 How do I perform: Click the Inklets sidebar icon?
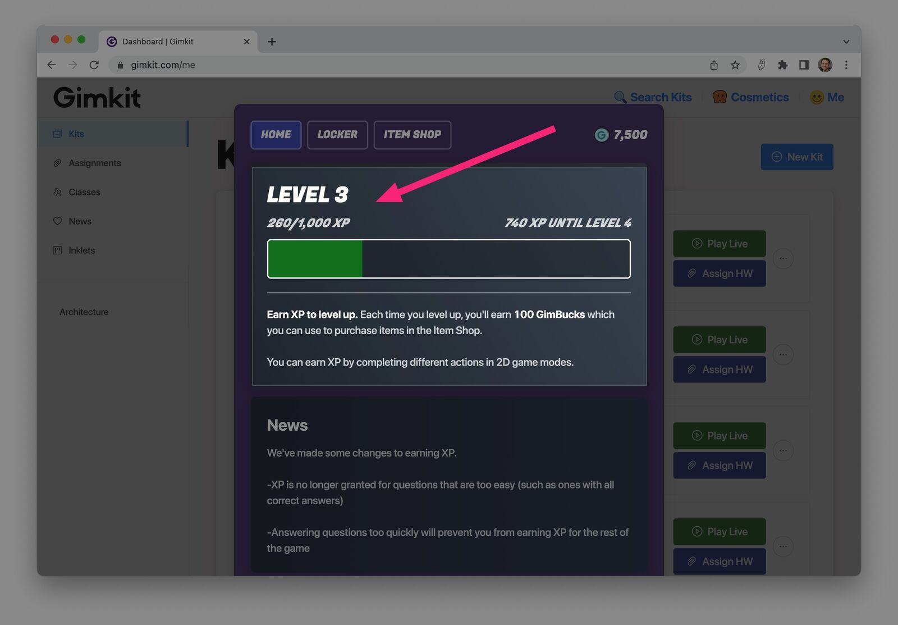coord(57,250)
